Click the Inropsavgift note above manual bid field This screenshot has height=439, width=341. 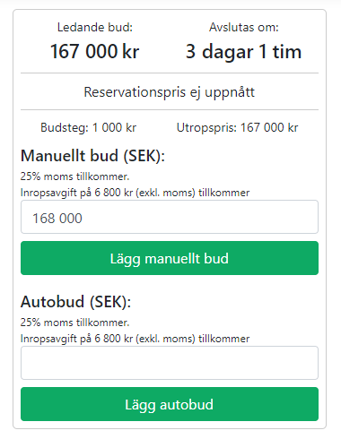[135, 193]
